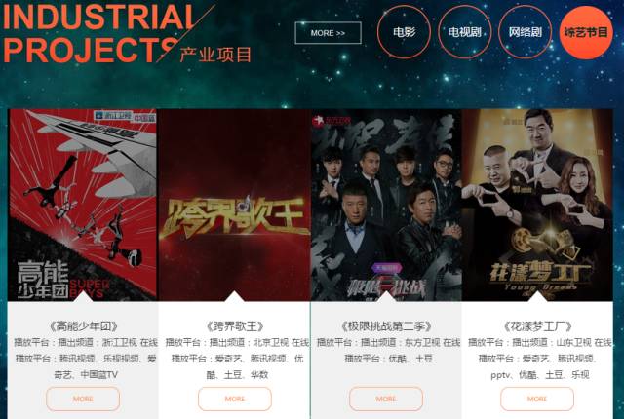
Task: Click MORE under 跨界歌王
Action: (x=235, y=399)
